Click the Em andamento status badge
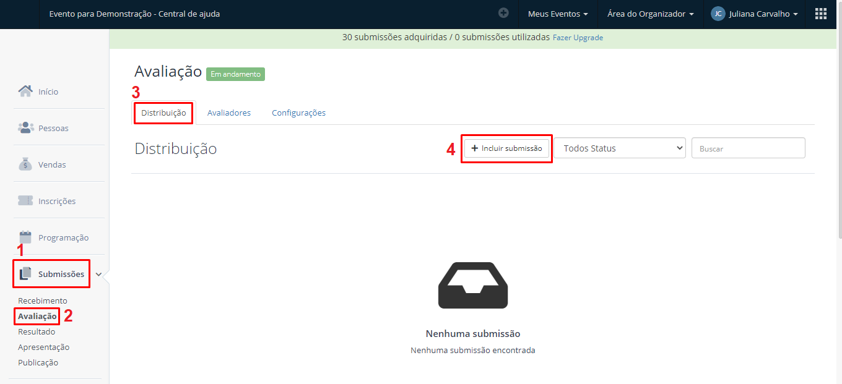 (235, 74)
